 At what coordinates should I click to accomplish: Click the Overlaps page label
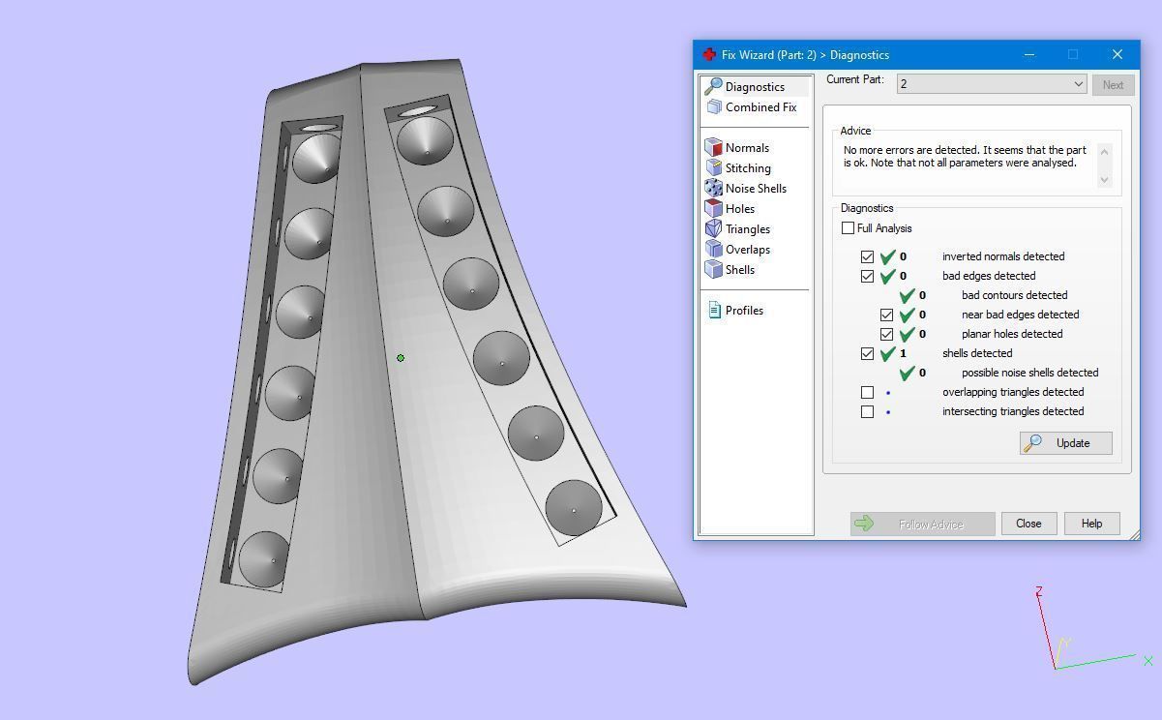(748, 250)
